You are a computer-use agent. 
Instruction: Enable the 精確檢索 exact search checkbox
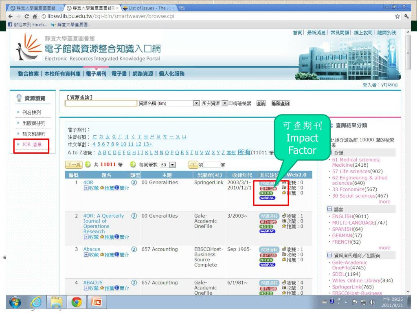[230, 103]
